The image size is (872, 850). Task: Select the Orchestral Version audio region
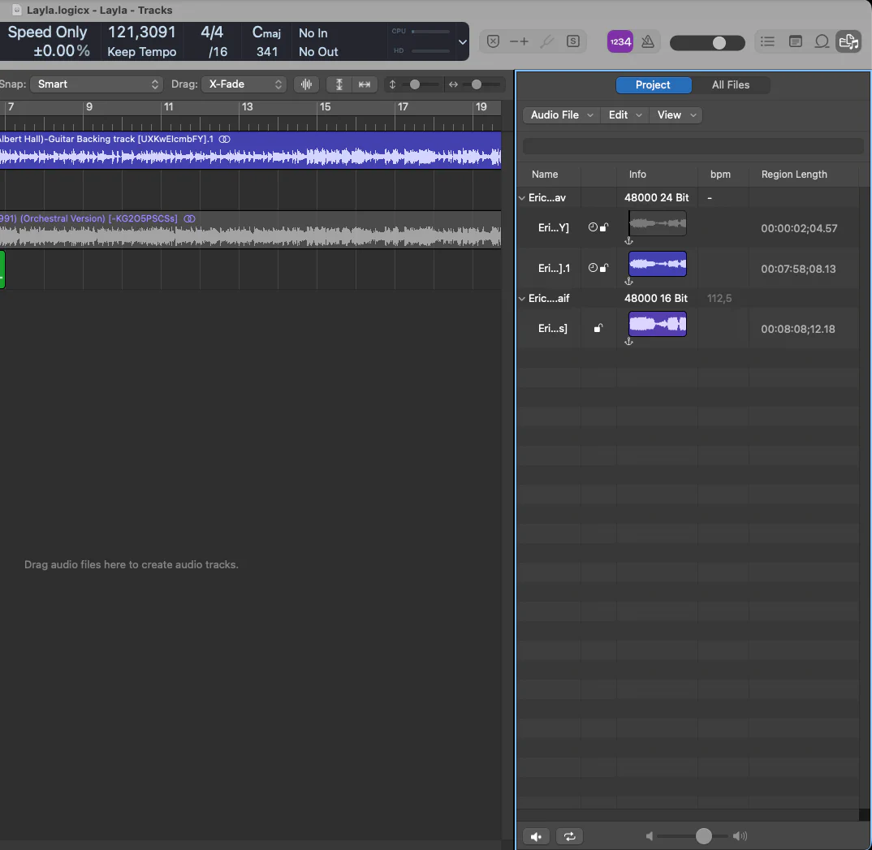250,230
